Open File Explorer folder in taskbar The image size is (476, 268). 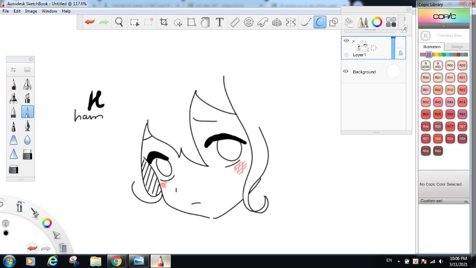95,261
